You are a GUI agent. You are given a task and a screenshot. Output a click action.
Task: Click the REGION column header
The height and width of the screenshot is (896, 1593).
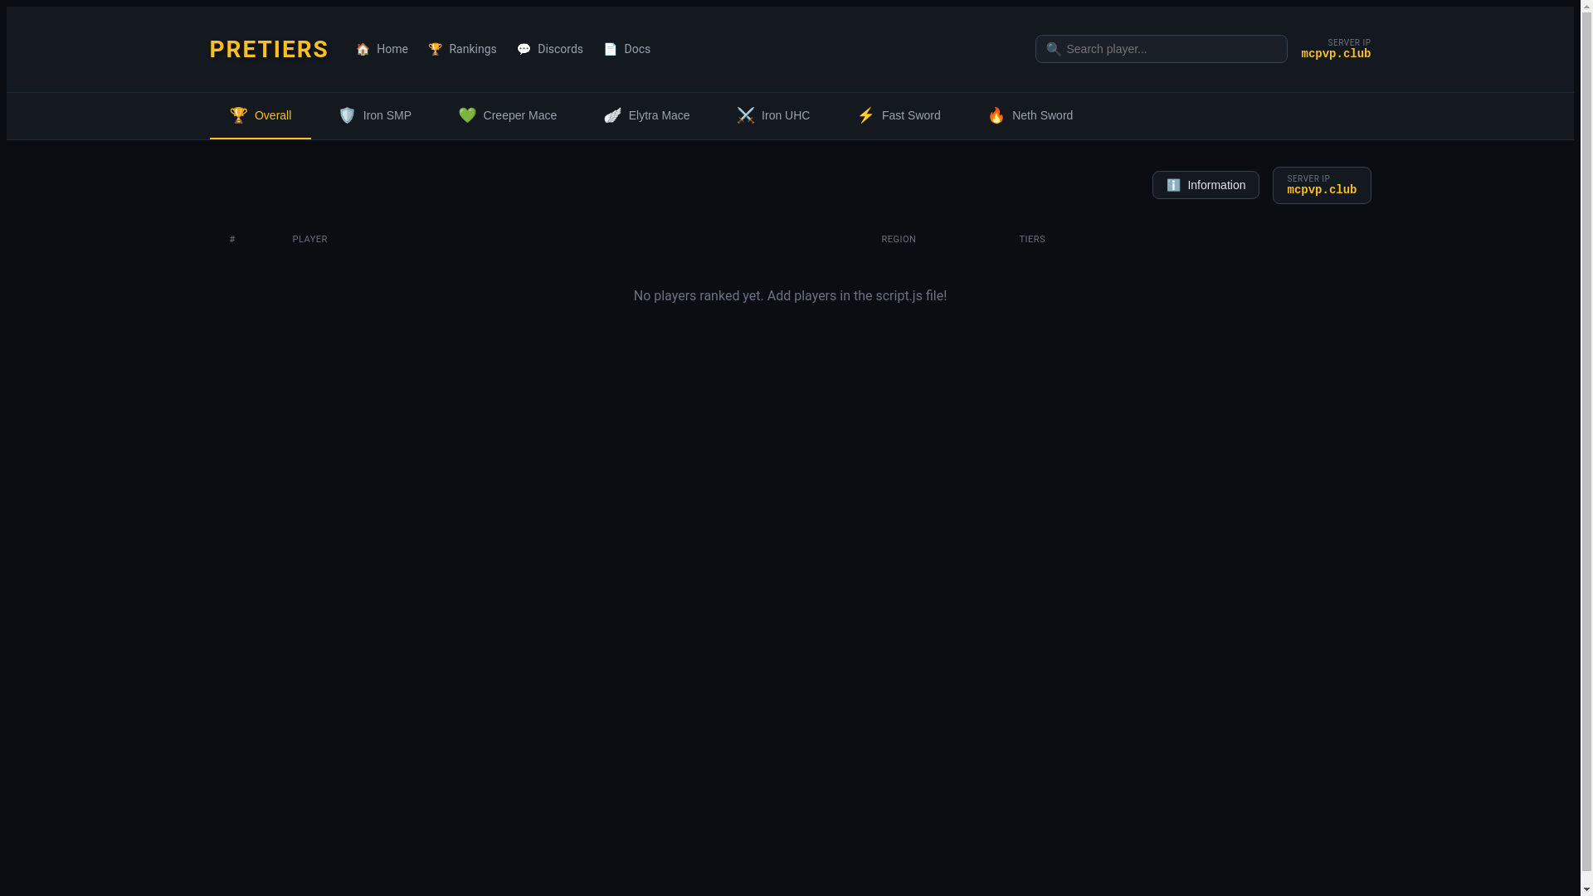click(x=899, y=239)
